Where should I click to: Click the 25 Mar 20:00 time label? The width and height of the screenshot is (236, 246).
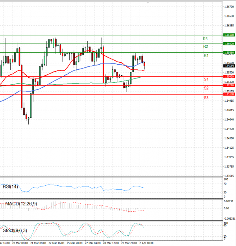pyautogui.click(x=74, y=243)
